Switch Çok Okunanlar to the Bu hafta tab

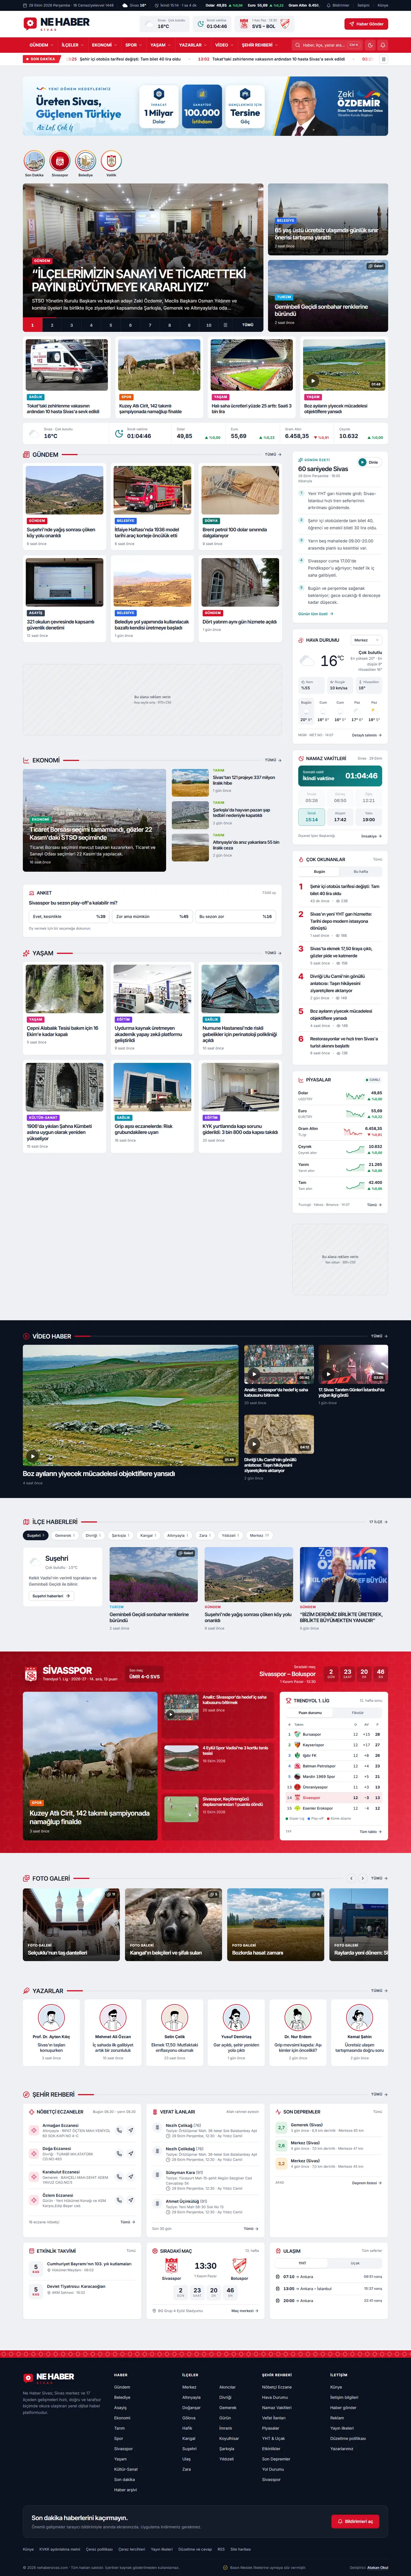tap(361, 871)
